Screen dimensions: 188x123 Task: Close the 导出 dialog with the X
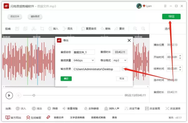click(129, 41)
